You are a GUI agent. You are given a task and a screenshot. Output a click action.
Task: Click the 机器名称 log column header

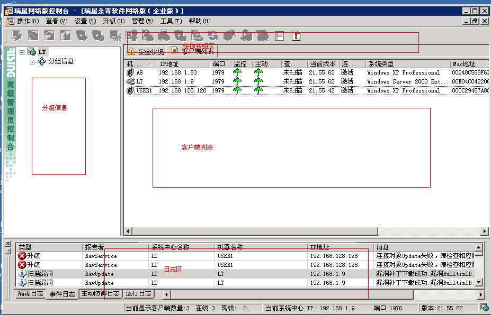coord(261,247)
